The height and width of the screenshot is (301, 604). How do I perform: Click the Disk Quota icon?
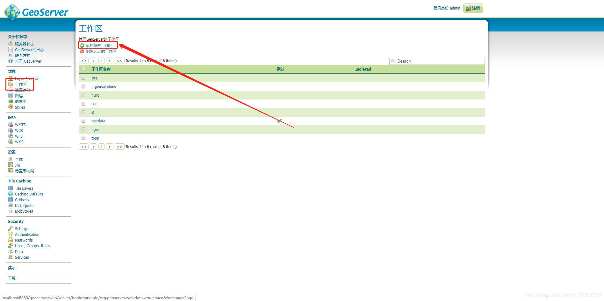point(11,205)
